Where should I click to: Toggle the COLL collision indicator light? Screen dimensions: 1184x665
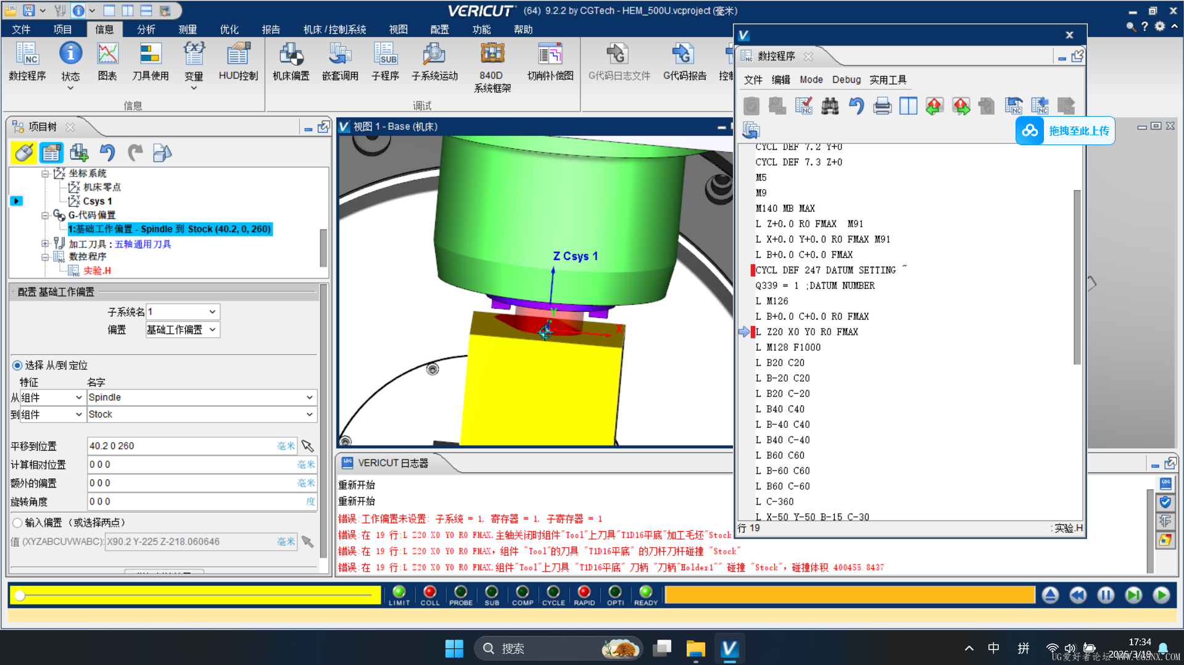point(430,592)
